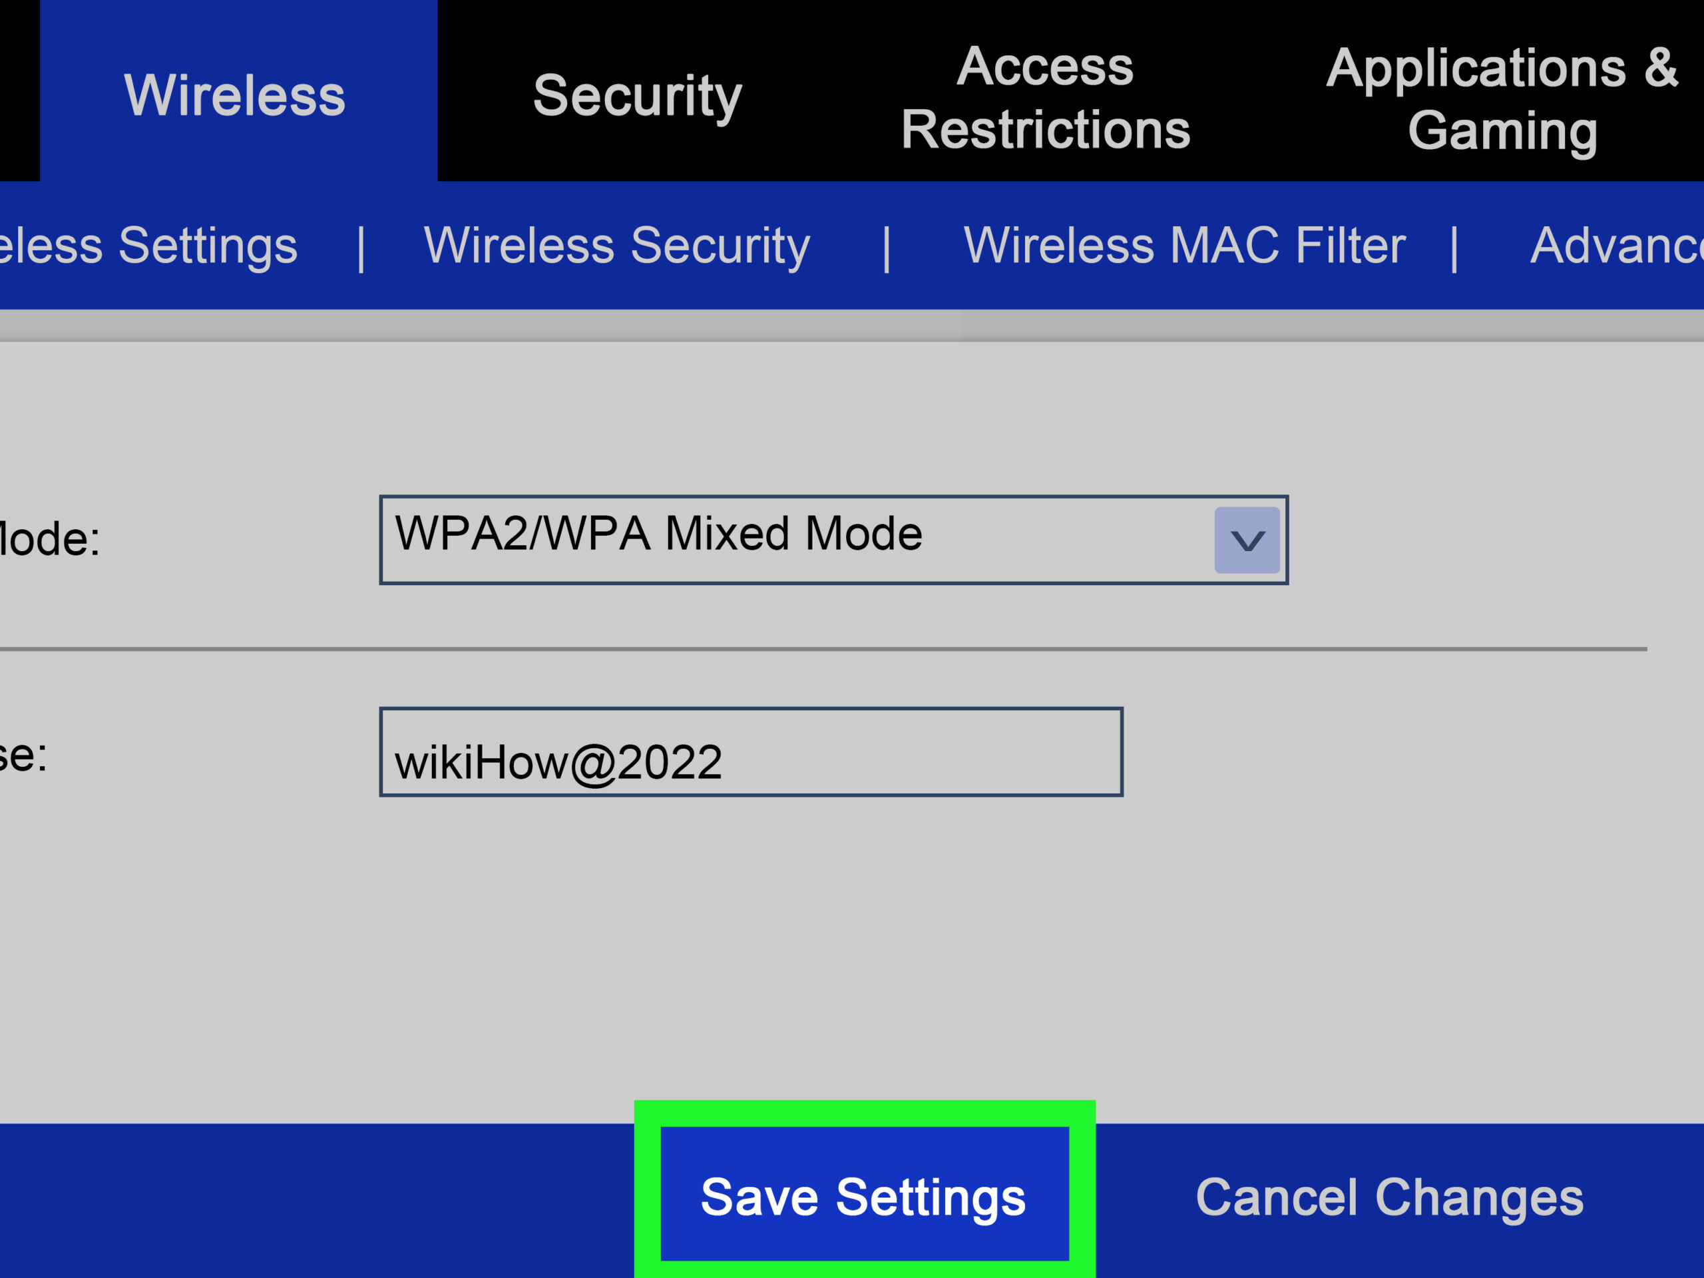Click the passphrase label ending in 'se:'
Image resolution: width=1704 pixels, height=1278 pixels.
(x=23, y=755)
